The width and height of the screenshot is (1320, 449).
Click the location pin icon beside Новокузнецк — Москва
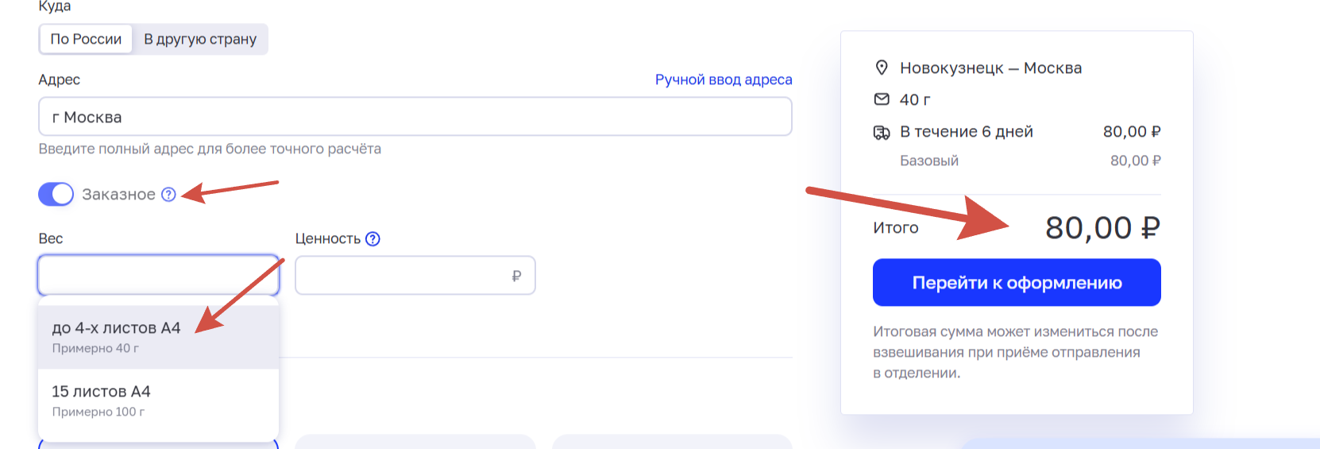[x=882, y=68]
